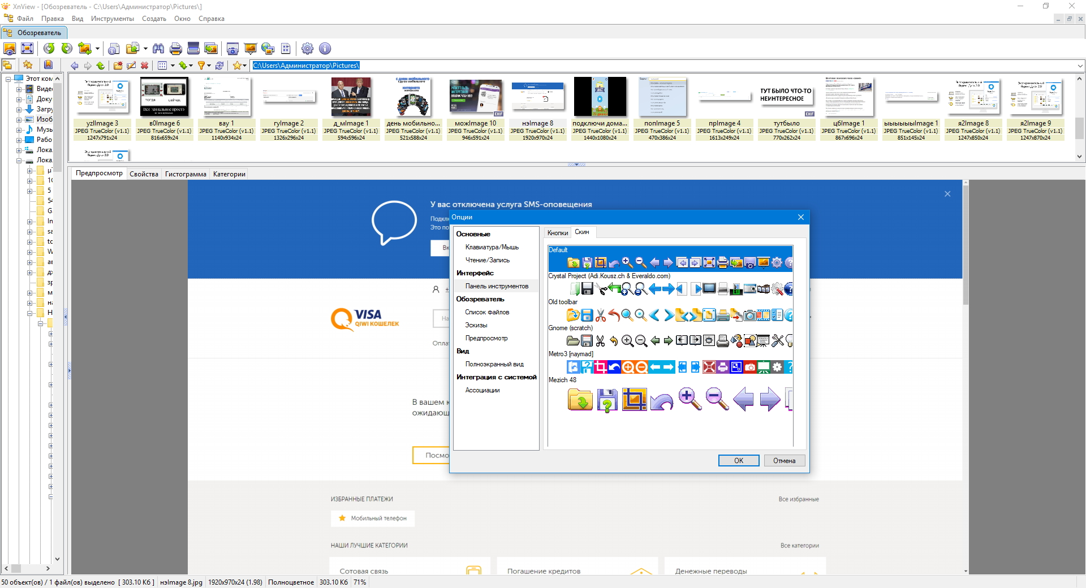This screenshot has height=588, width=1086.
Task: Create a new folder
Action: (118, 66)
